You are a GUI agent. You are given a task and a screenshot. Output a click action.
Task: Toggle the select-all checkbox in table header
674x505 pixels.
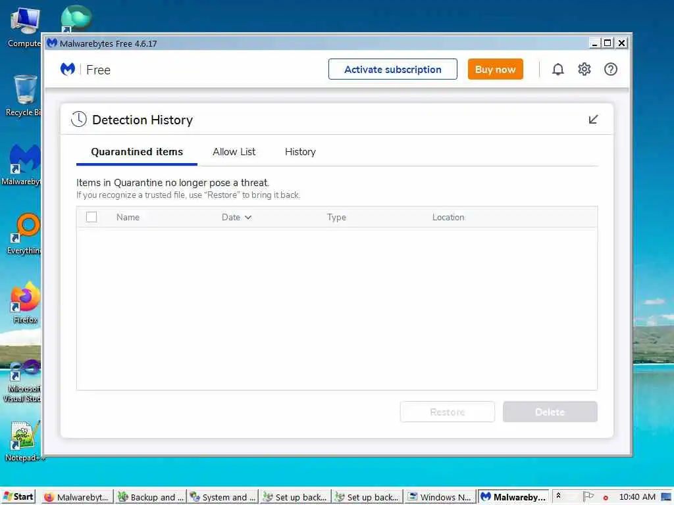[91, 217]
